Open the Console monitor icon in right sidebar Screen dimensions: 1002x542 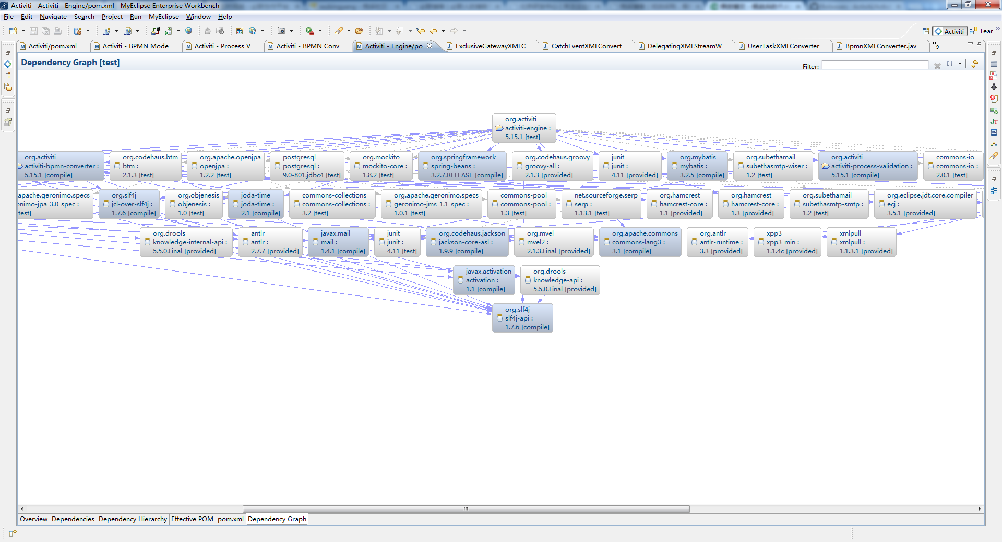click(994, 133)
